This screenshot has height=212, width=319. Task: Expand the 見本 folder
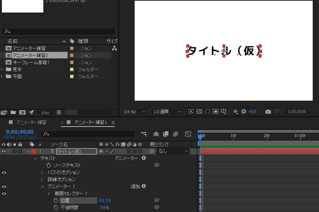coord(2,70)
